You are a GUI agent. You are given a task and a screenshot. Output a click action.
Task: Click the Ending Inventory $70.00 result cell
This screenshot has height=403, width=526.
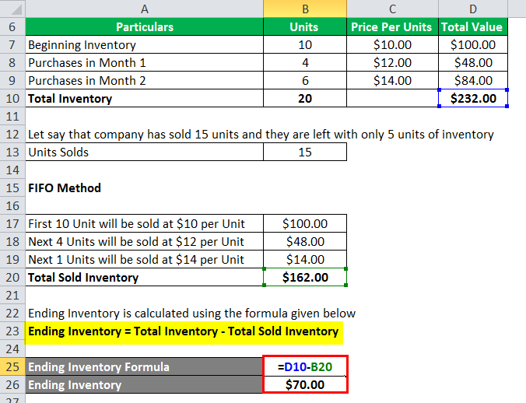(x=304, y=385)
